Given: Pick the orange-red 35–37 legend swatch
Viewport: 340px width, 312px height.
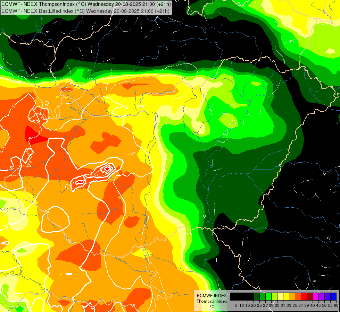Looking at the screenshot, I should tap(298, 297).
